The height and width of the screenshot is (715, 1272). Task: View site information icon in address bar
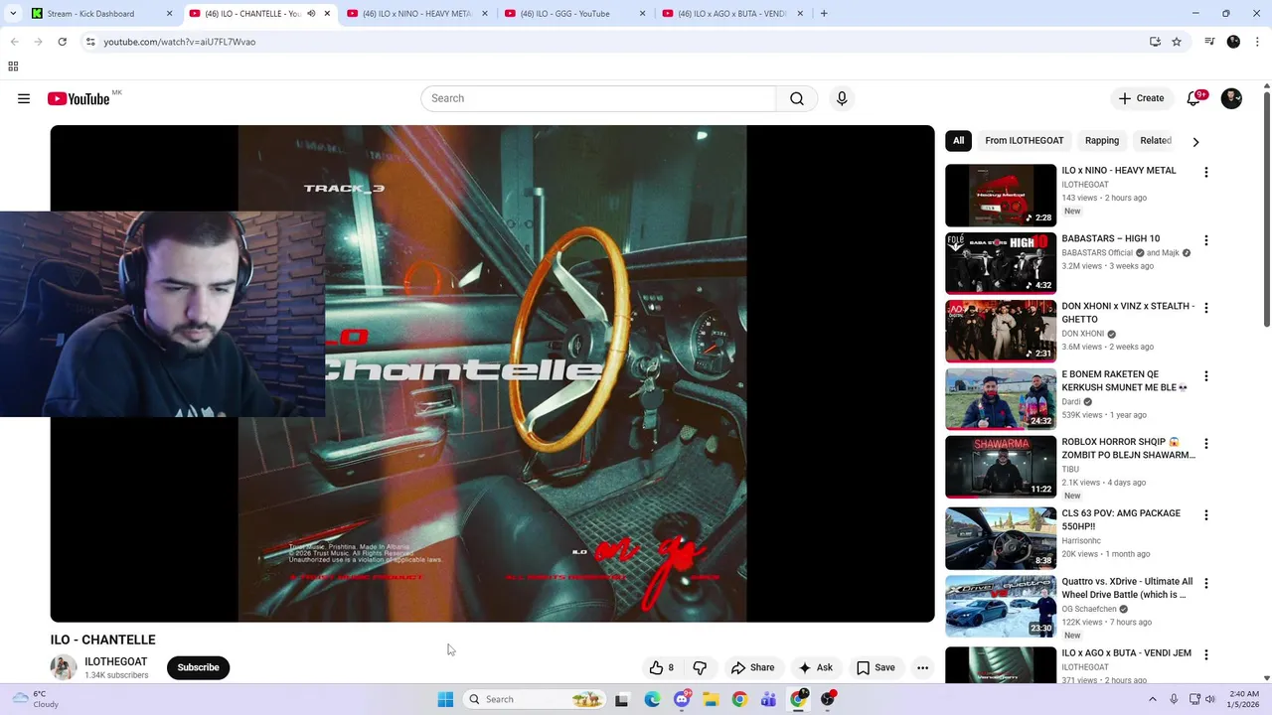90,42
